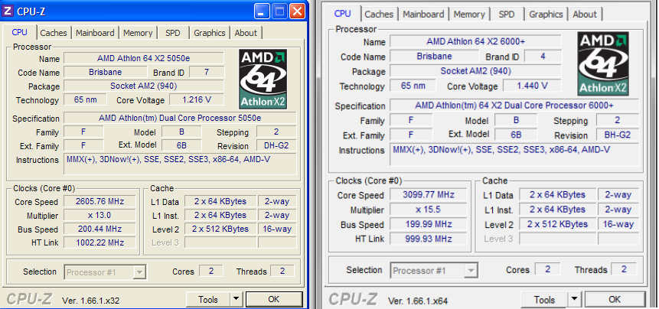Open Caches tab in left CPU-Z window
Viewport: 659px width, 309px height.
[x=54, y=33]
